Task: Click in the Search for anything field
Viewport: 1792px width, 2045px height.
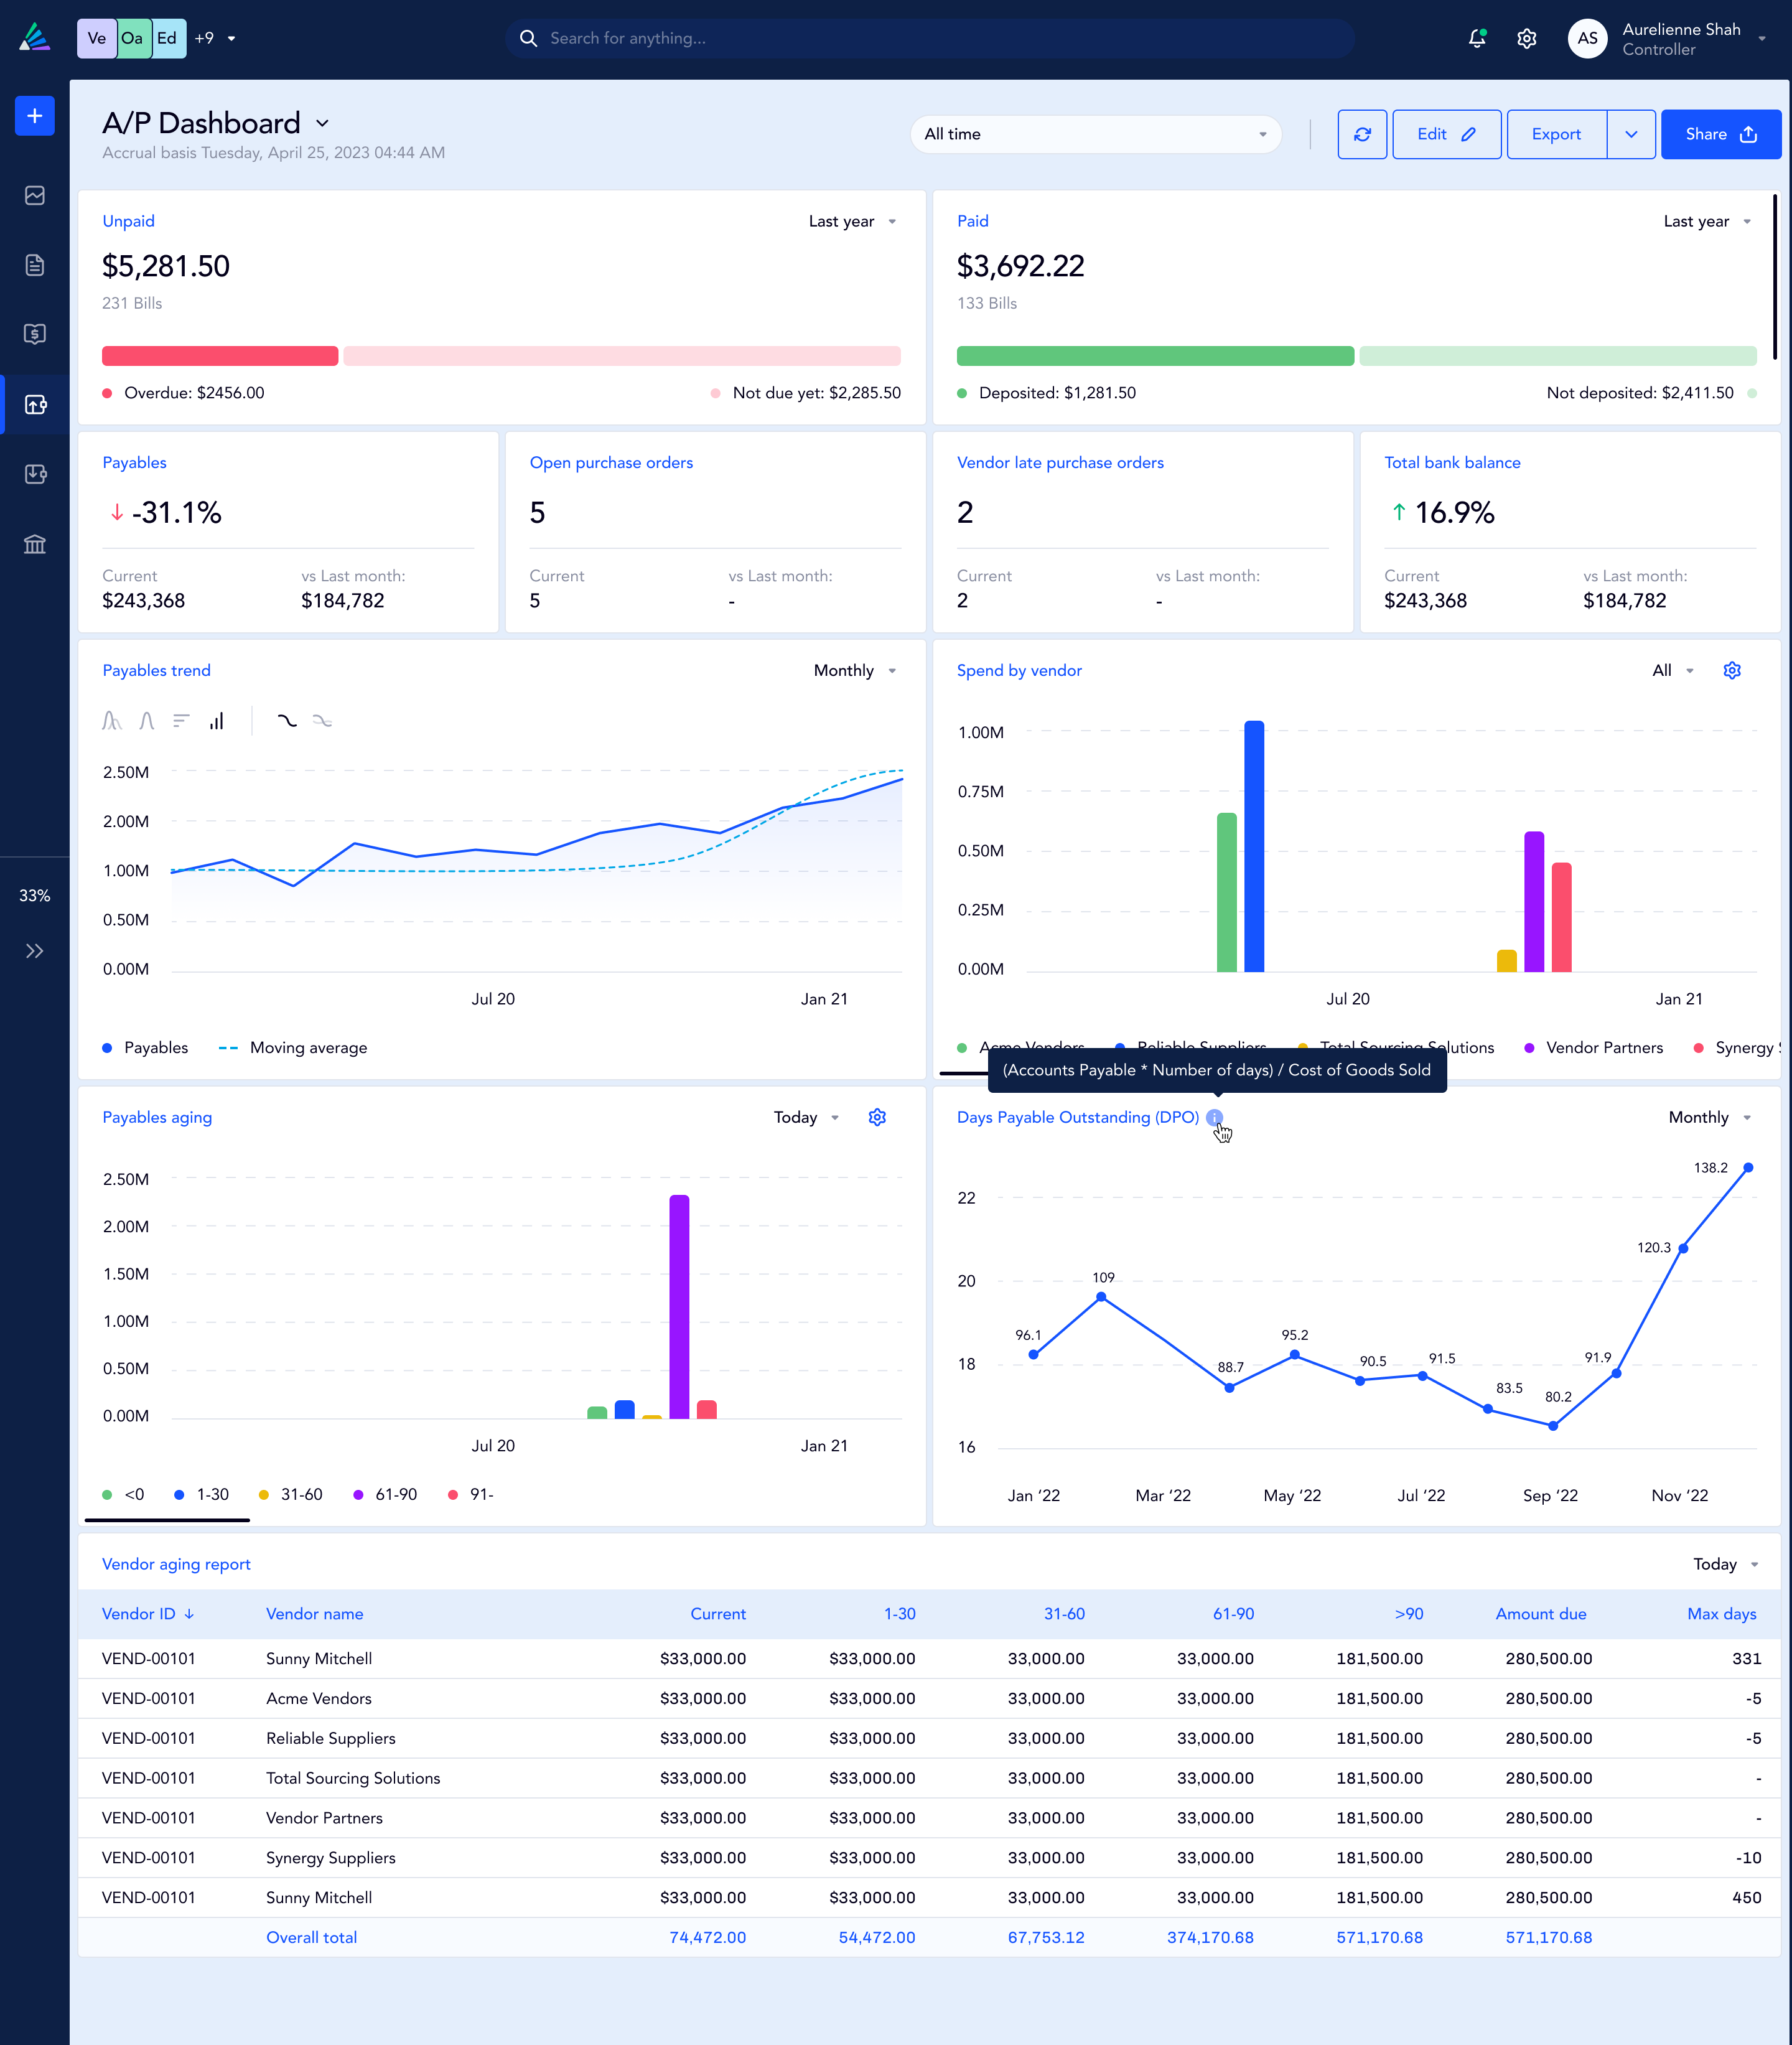Action: [x=930, y=38]
